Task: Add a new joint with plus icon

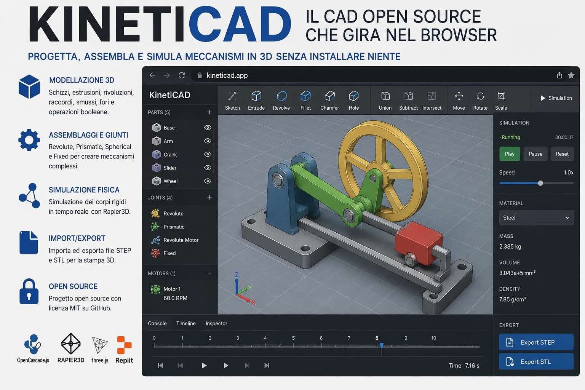Action: 209,197
